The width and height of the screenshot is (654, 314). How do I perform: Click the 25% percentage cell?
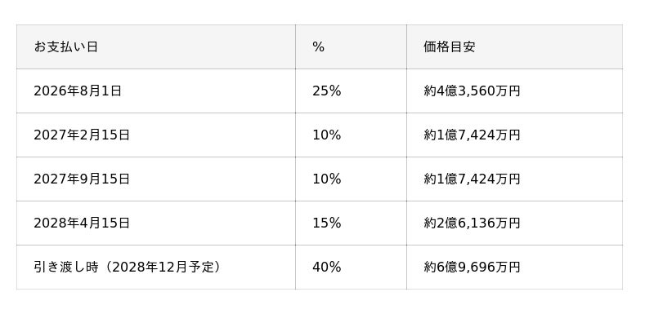coord(351,91)
